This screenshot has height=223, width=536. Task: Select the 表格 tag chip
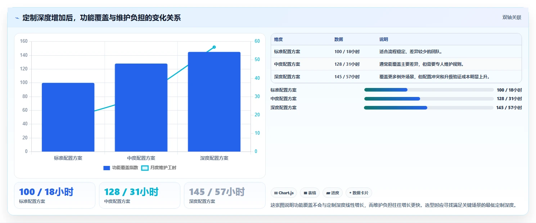[x=310, y=193]
